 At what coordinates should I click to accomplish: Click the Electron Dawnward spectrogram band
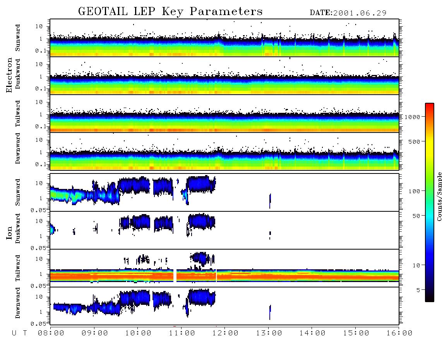[x=224, y=160]
